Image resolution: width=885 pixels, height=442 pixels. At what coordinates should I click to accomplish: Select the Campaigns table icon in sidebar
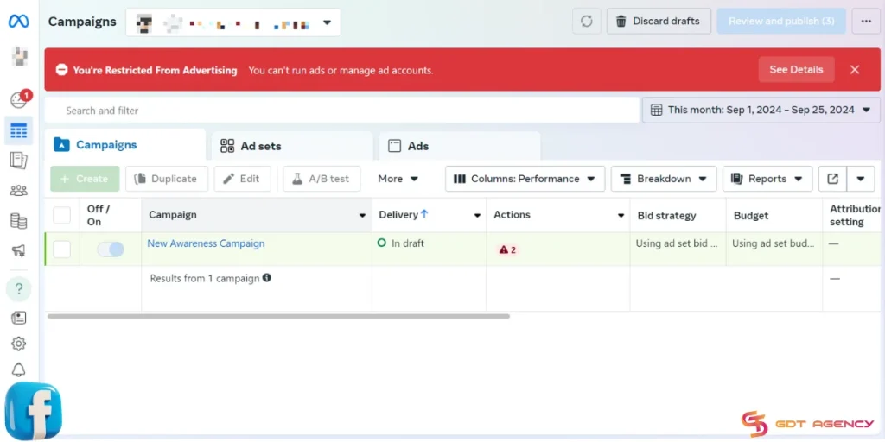click(x=19, y=131)
